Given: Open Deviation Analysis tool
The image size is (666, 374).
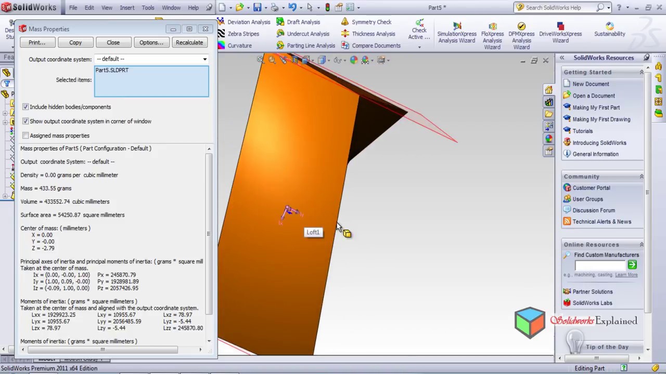Looking at the screenshot, I should (x=245, y=22).
